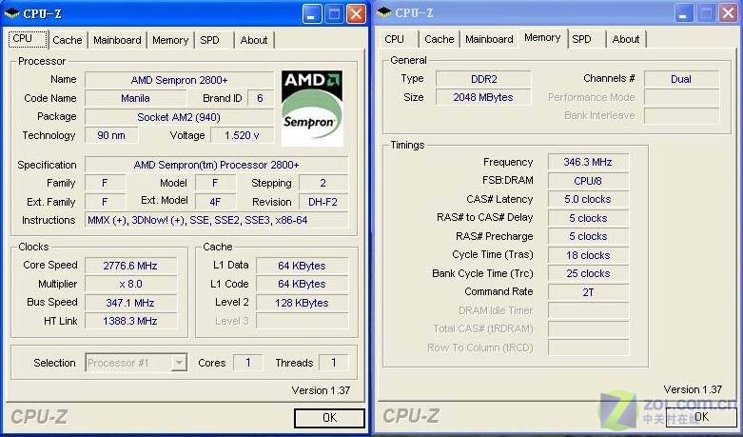Click the Cores count field

(247, 363)
